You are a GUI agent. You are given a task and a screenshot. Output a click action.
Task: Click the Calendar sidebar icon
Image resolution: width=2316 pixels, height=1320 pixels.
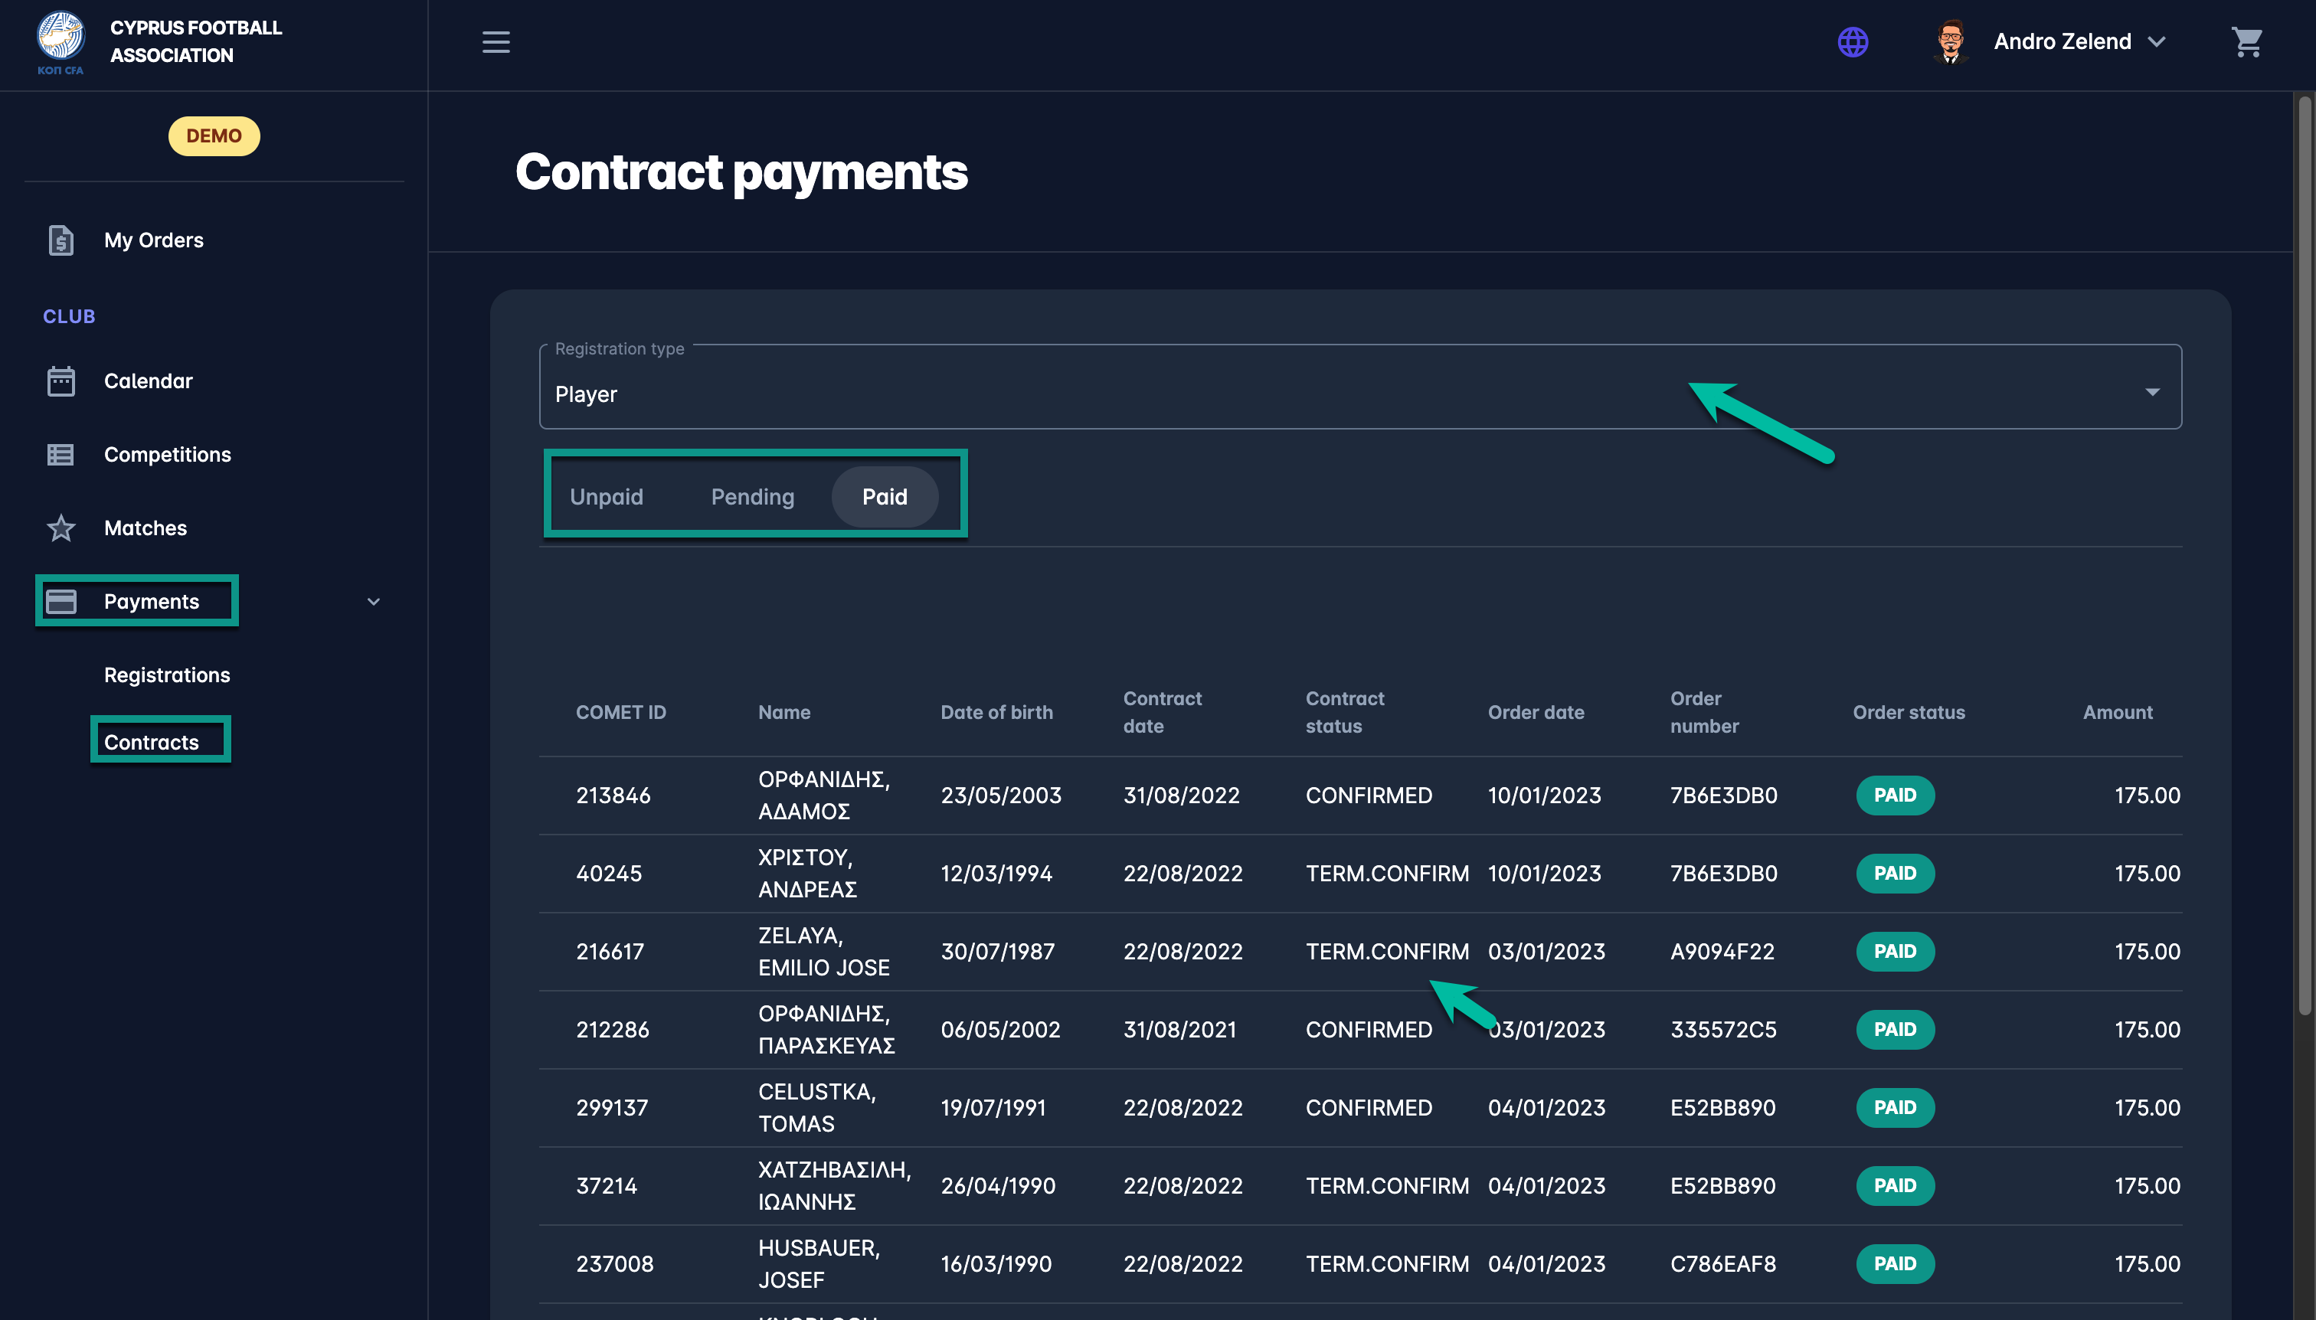[x=61, y=381]
